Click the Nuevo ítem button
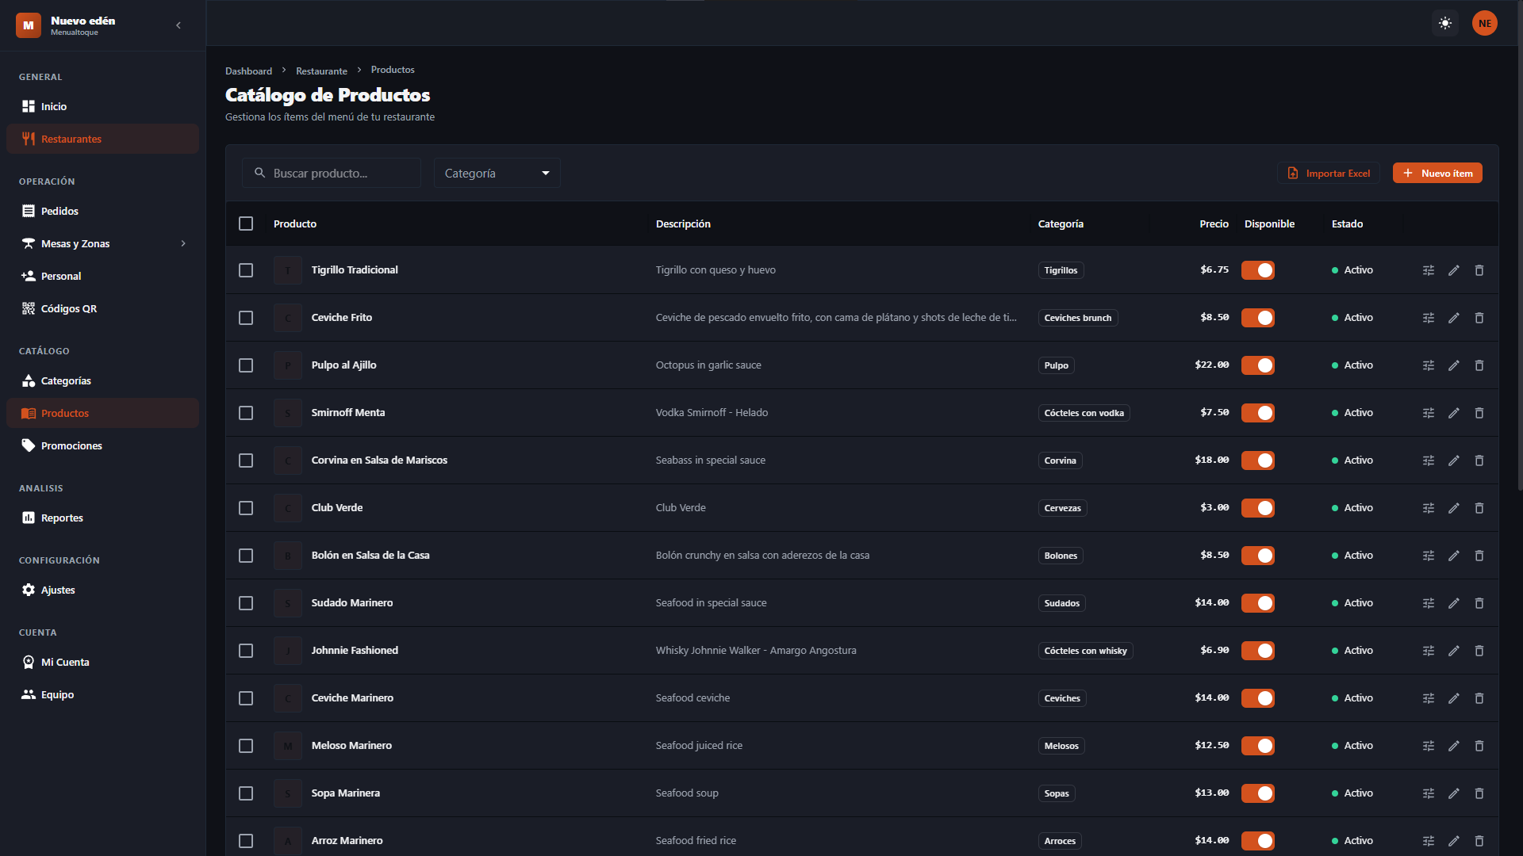1523x856 pixels. tap(1437, 173)
